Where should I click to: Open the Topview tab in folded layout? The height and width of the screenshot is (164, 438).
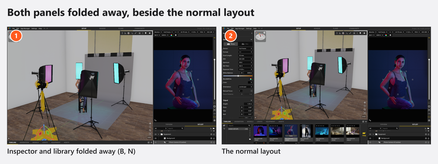169,124
